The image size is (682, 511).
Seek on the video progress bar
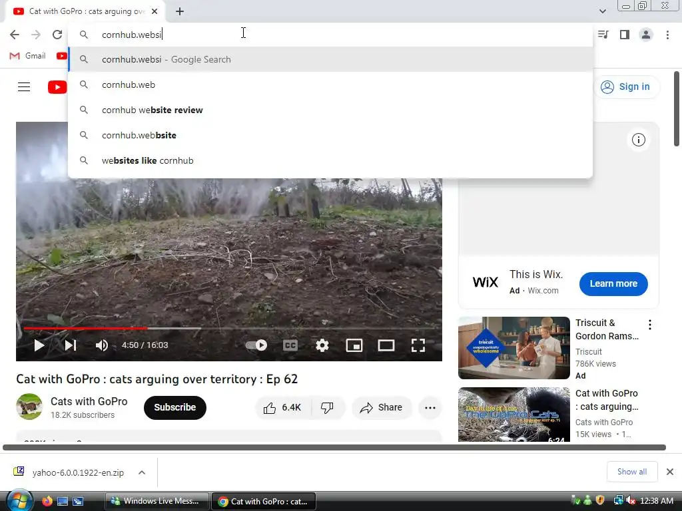pos(229,328)
